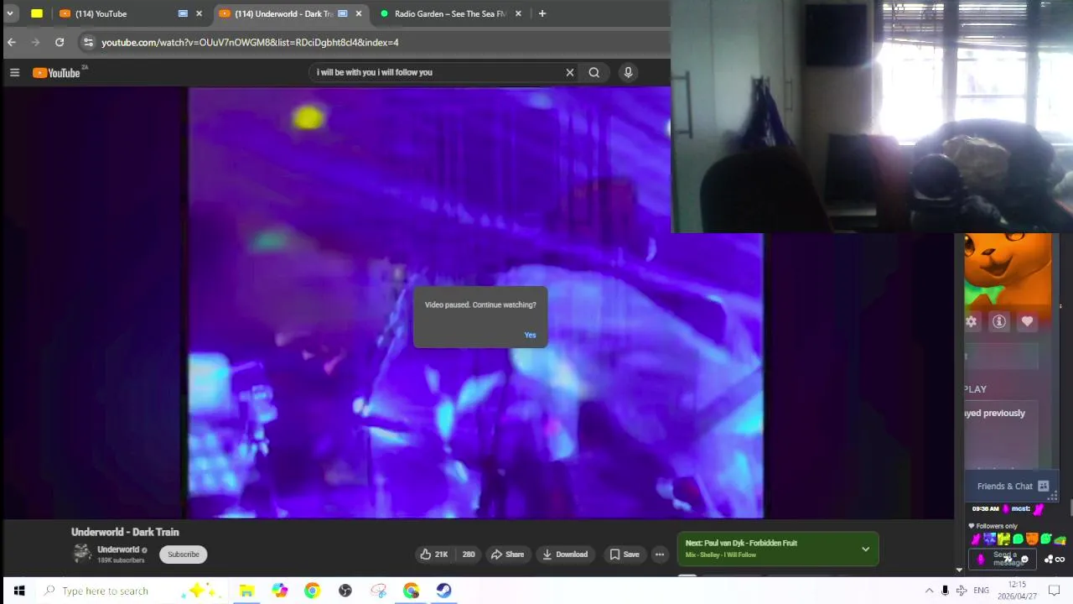Image resolution: width=1073 pixels, height=604 pixels.
Task: Open the taskbar clock showing 12:15
Action: (1017, 591)
